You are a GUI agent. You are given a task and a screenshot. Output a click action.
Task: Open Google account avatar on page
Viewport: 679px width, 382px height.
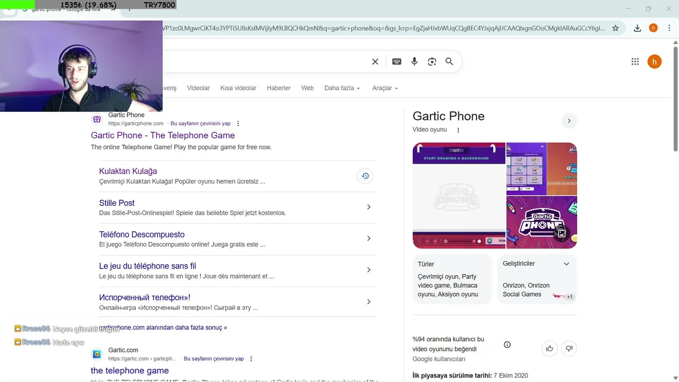tap(654, 62)
